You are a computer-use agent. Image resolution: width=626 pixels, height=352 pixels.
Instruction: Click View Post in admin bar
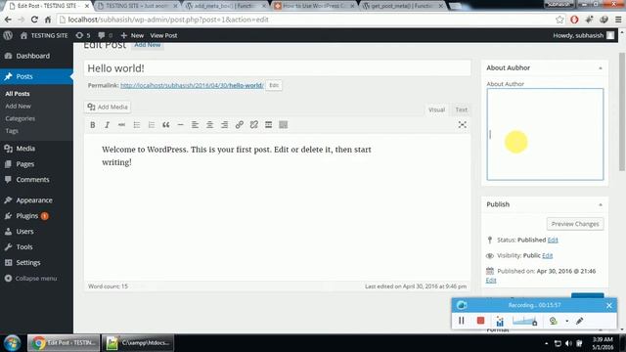point(163,35)
